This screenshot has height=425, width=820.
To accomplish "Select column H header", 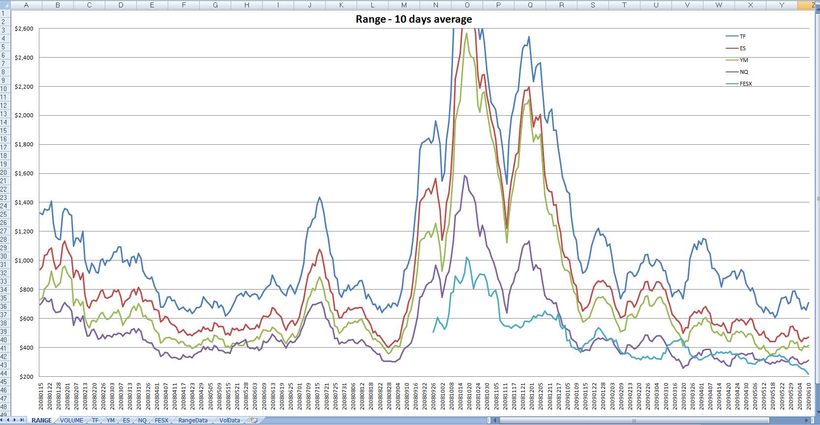I will [x=246, y=5].
